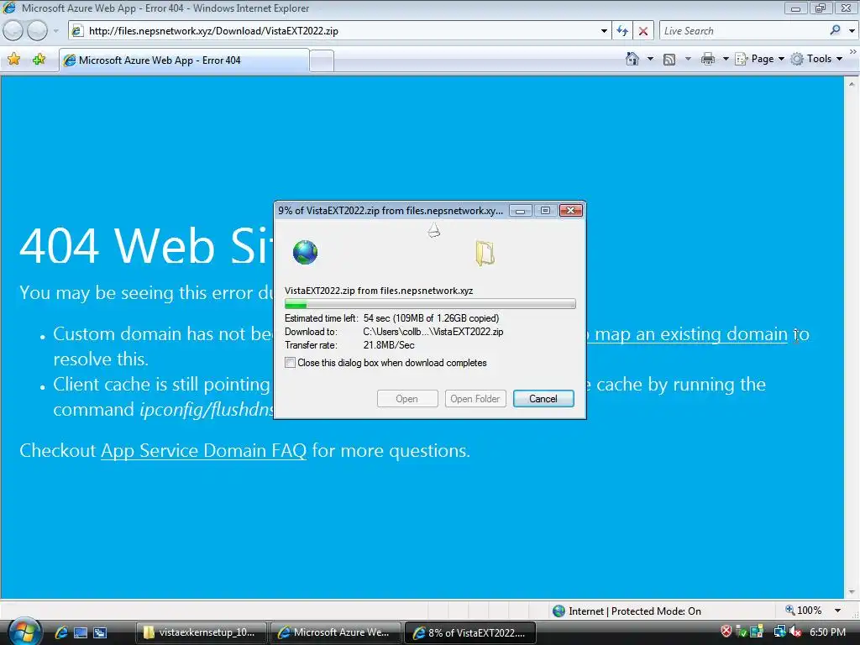Click the RSS Feeds icon
This screenshot has width=860, height=645.
[x=669, y=60]
